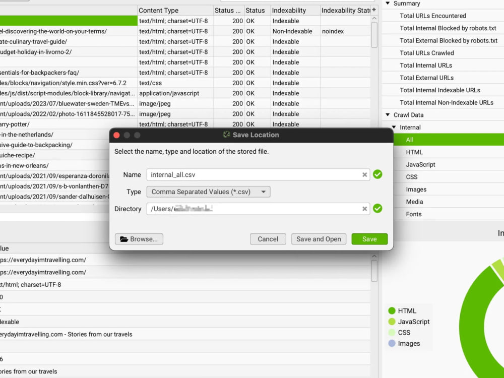Select Total Internal Blocked by robots.txt

(448, 28)
